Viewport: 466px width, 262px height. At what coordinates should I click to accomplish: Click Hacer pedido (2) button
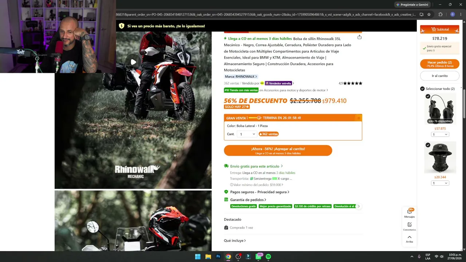tap(440, 64)
